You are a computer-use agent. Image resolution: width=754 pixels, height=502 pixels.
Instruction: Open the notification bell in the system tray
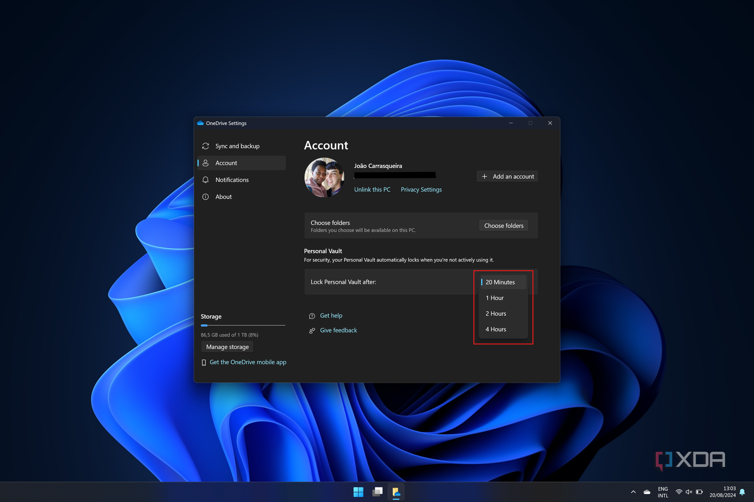(741, 492)
